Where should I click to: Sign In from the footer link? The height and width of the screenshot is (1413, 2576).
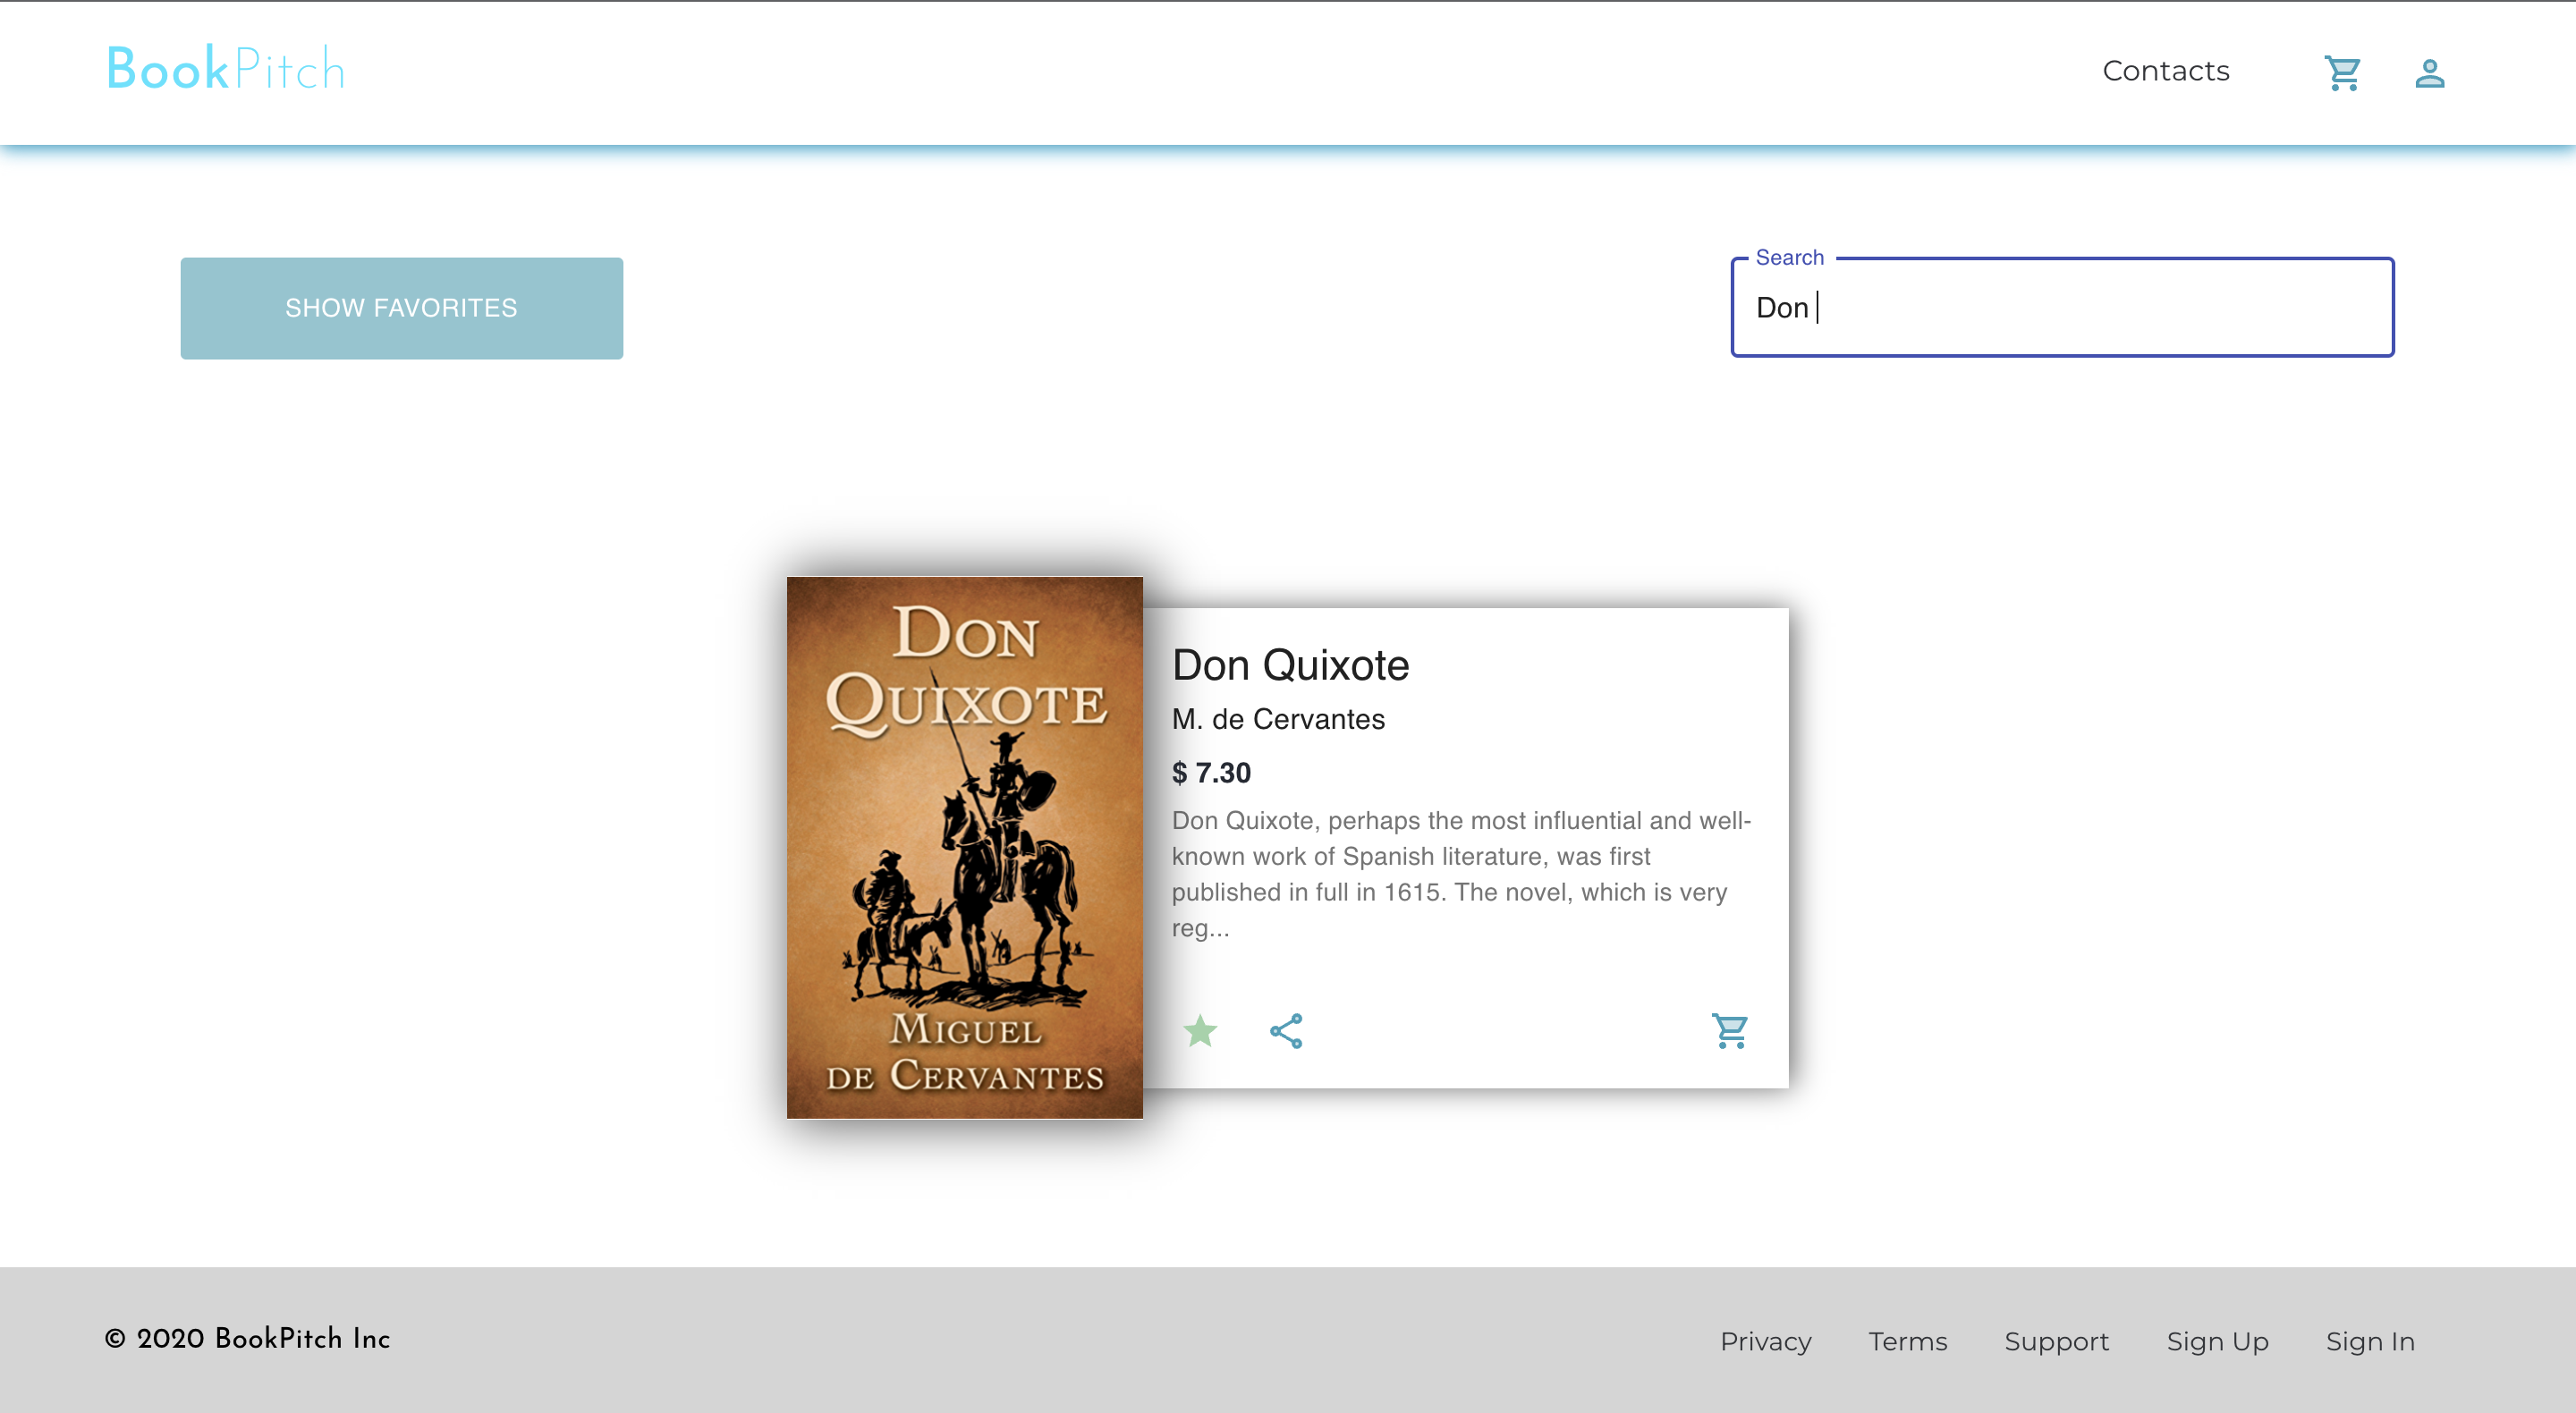(x=2369, y=1341)
